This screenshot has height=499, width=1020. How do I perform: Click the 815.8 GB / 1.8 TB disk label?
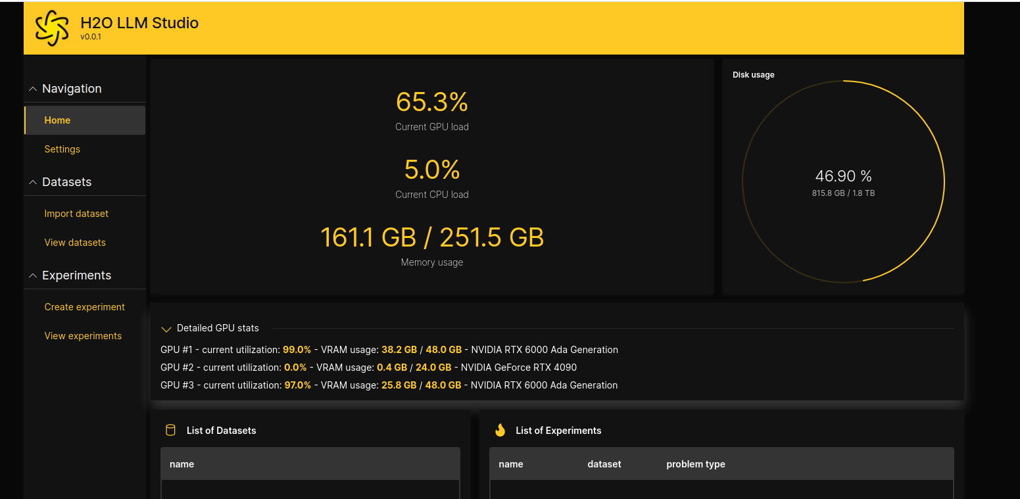pos(844,193)
